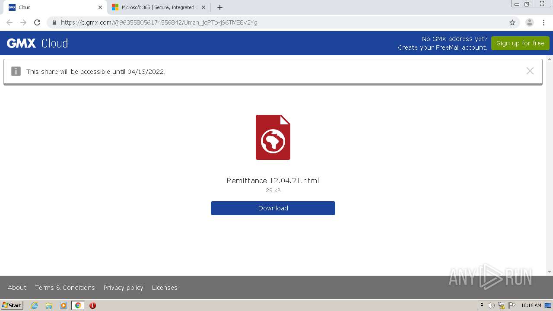Click the 10:16 AM clock
Screen dimensions: 553x311
point(531,305)
